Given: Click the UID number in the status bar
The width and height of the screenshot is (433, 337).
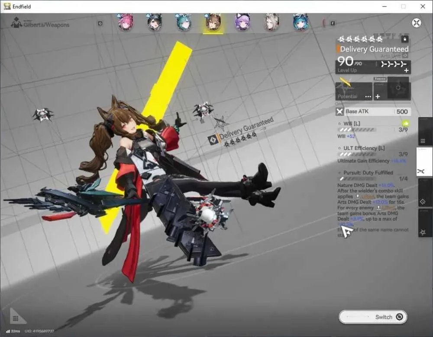Looking at the screenshot, I should (x=39, y=331).
